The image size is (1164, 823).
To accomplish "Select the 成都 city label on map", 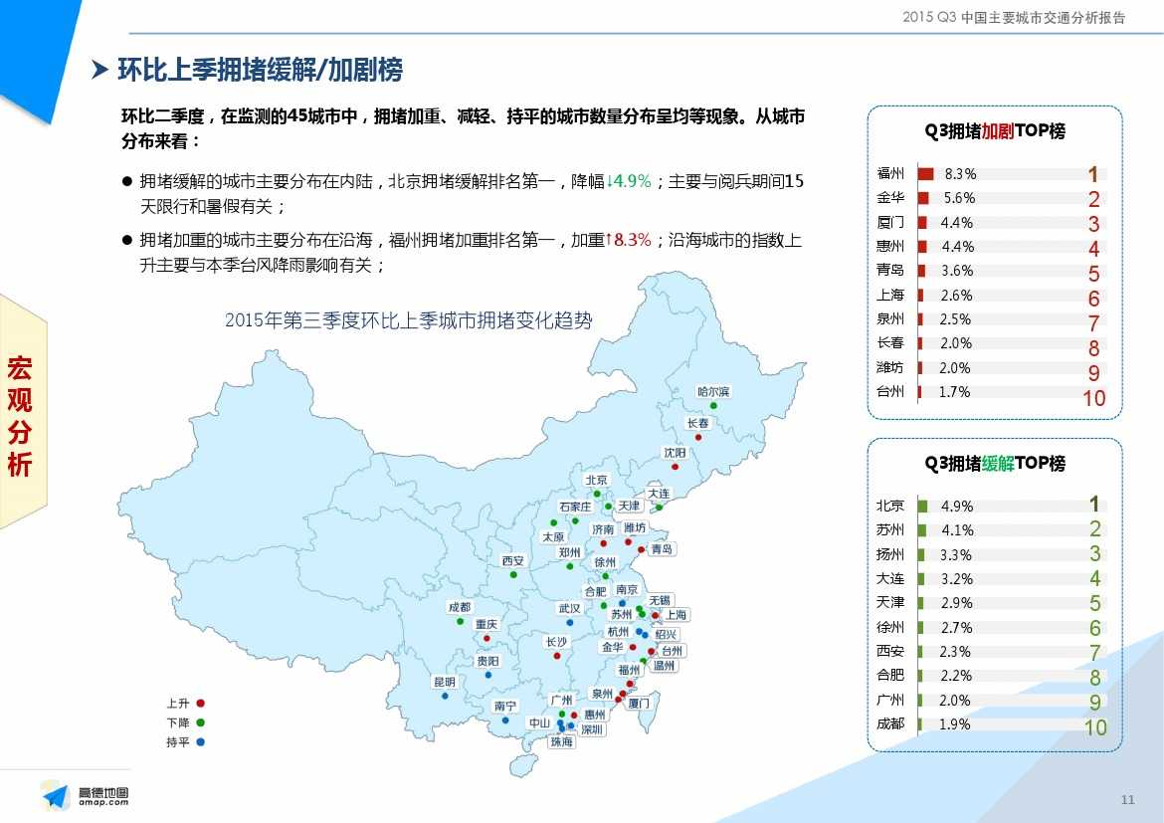I will click(x=459, y=607).
